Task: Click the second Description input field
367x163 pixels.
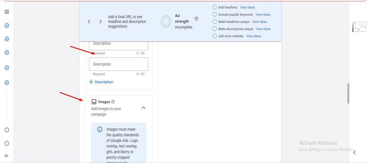Action: [119, 64]
